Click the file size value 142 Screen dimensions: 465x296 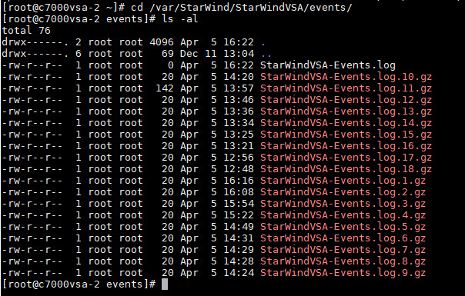pos(165,88)
